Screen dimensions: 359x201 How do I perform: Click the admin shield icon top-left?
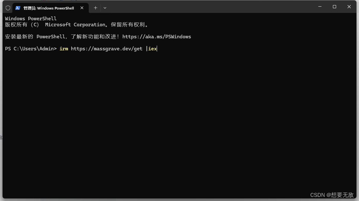point(8,8)
